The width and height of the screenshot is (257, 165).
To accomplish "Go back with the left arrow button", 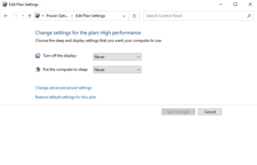I will click(x=6, y=16).
